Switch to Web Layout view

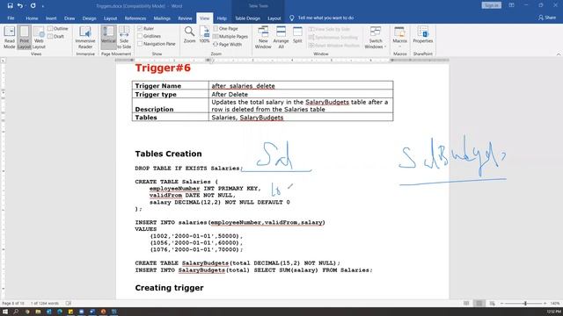pyautogui.click(x=39, y=37)
